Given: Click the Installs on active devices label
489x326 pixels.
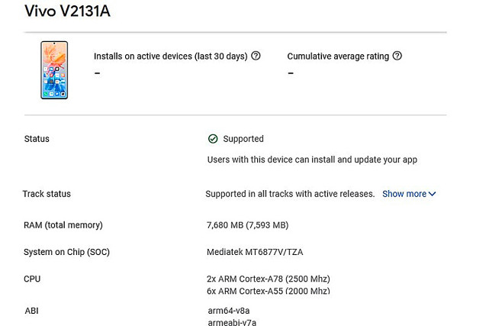Looking at the screenshot, I should tap(171, 56).
